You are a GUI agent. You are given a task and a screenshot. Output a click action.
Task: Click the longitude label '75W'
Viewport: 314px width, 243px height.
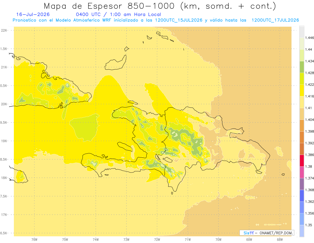[x=65, y=239]
